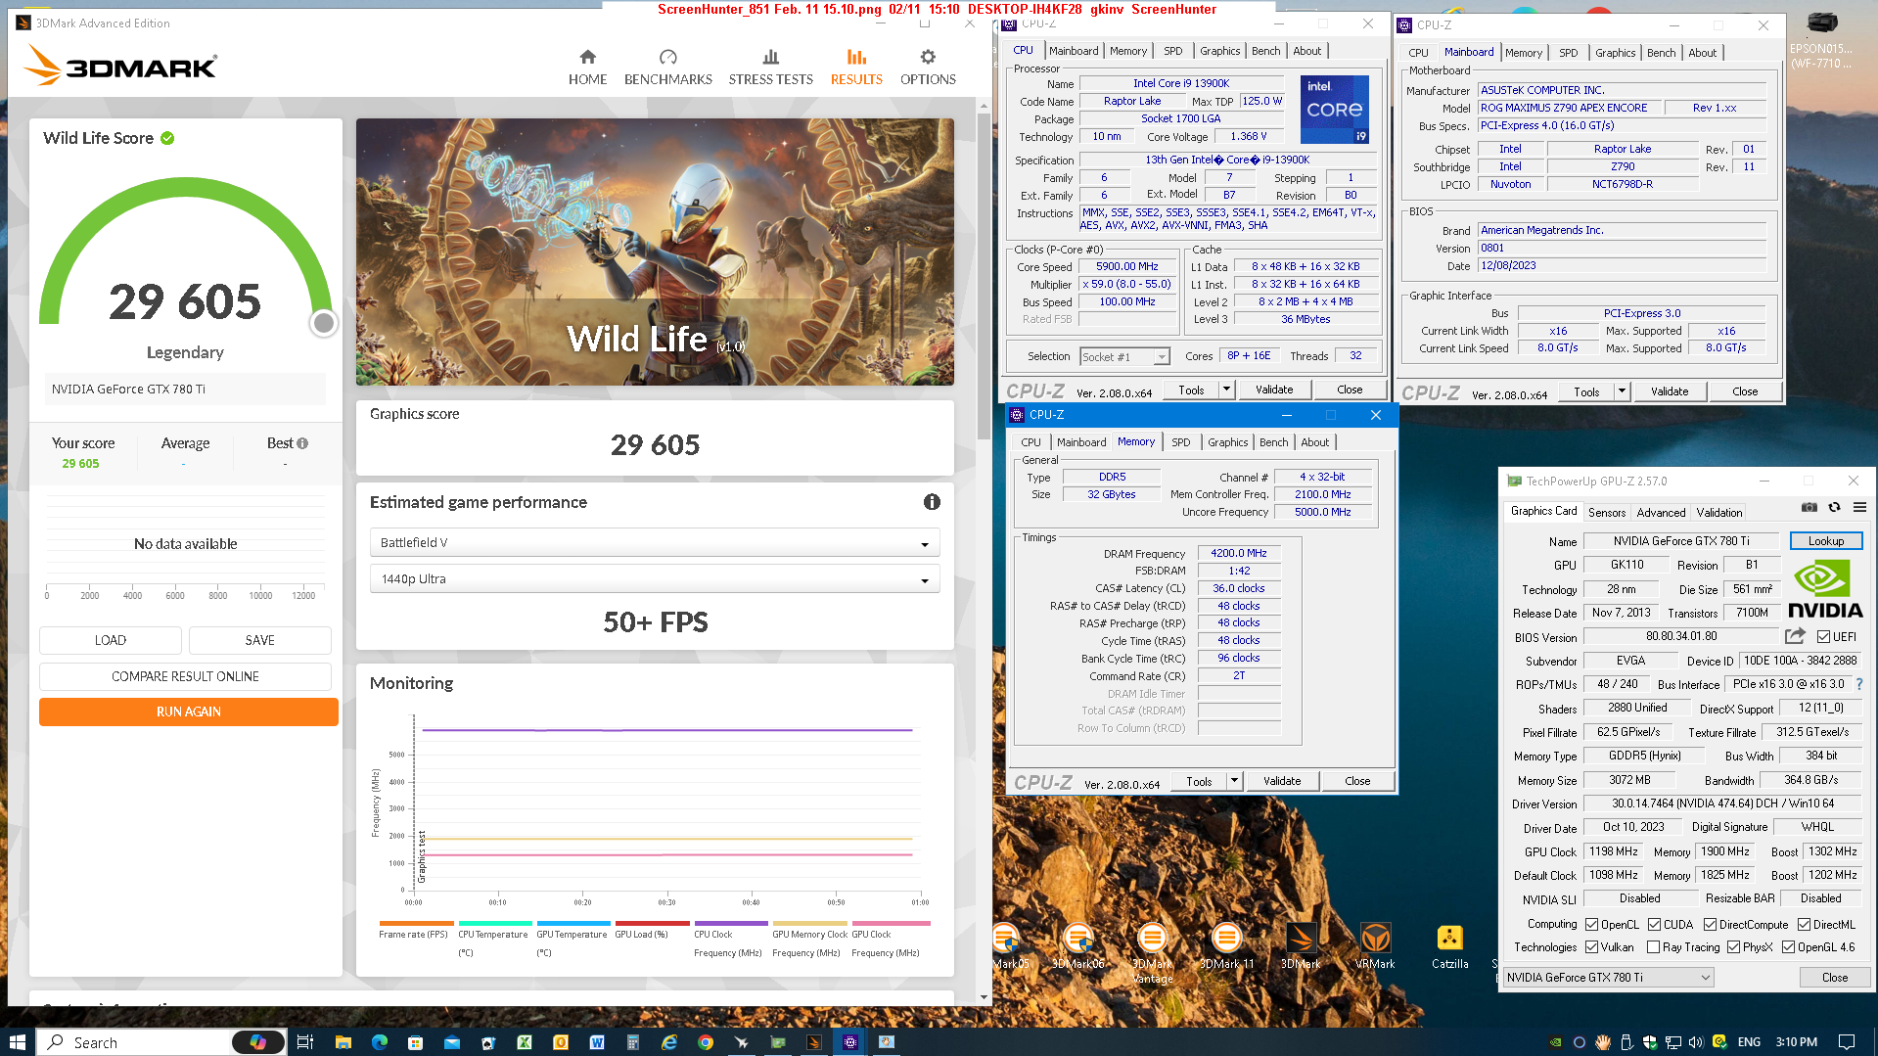Click COMPARE RESULT ONLINE button
The image size is (1878, 1056).
click(x=185, y=676)
